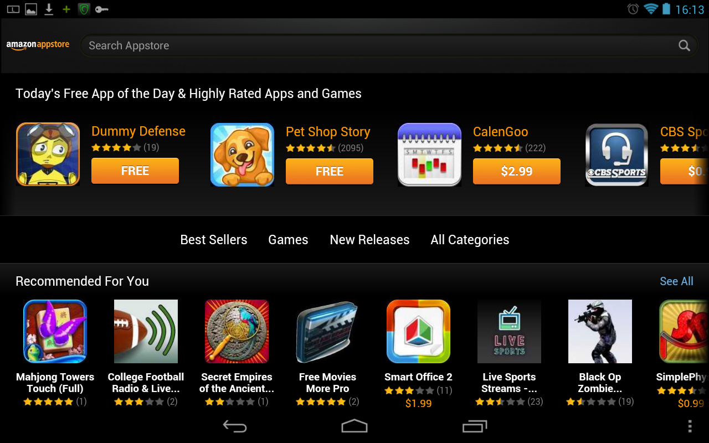709x443 pixels.
Task: Buy CalenGoo for $2.99
Action: tap(517, 171)
